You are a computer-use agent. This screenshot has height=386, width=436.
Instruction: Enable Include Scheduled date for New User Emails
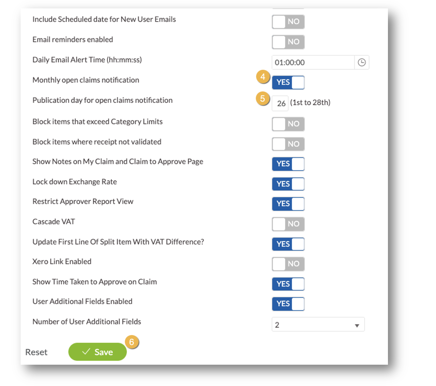pyautogui.click(x=288, y=22)
